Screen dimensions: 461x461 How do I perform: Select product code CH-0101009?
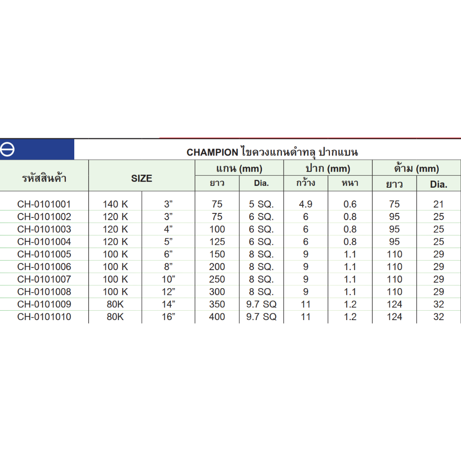point(44,304)
